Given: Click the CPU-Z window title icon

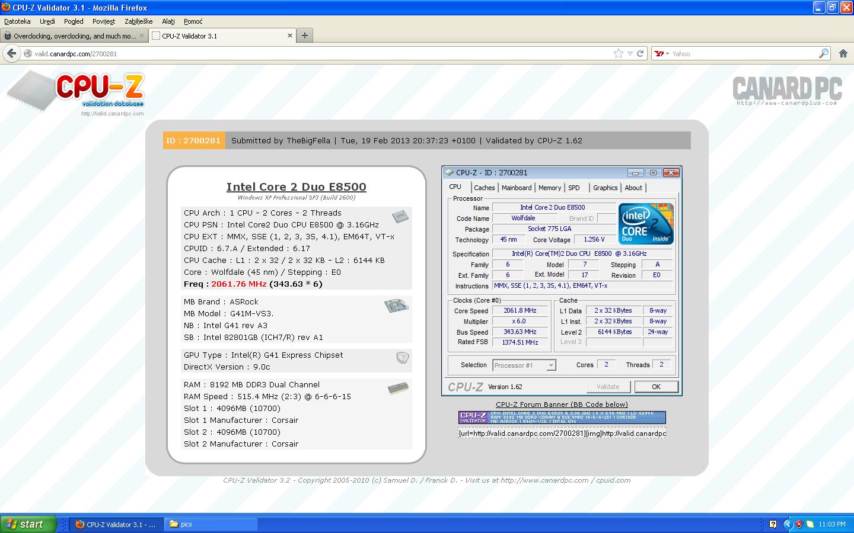Looking at the screenshot, I should point(449,172).
